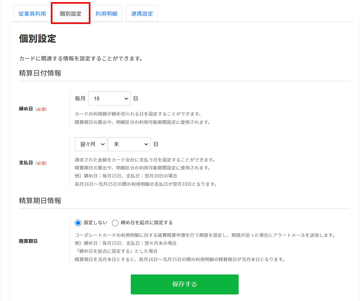The width and height of the screenshot is (360, 301).
Task: Switch to the 個別設定 tab
Action: coord(70,14)
